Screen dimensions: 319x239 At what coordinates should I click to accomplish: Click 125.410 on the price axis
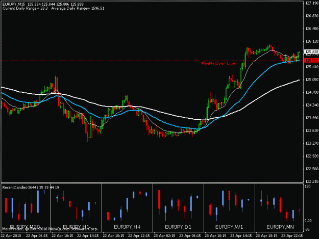312,67
